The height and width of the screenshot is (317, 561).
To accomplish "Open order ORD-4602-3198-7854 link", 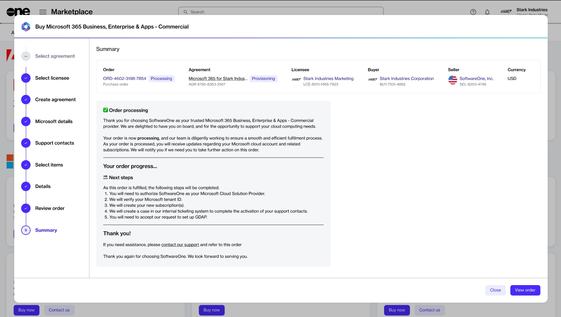I will click(x=124, y=78).
